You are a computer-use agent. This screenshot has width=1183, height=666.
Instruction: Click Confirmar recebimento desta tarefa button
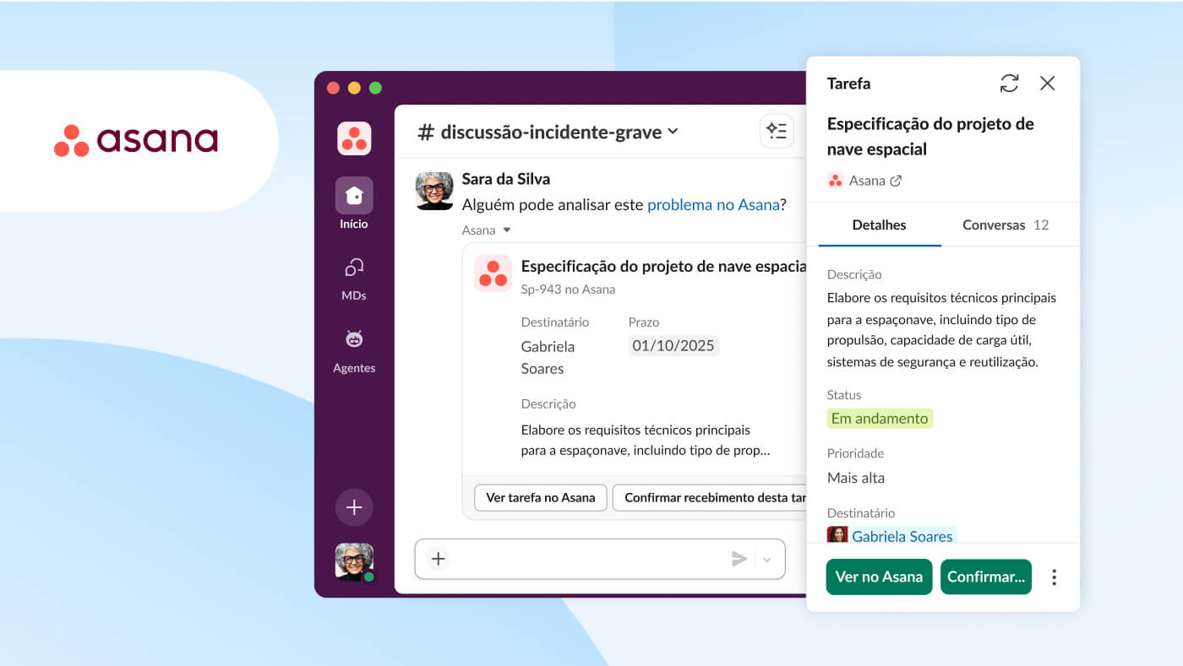[710, 497]
